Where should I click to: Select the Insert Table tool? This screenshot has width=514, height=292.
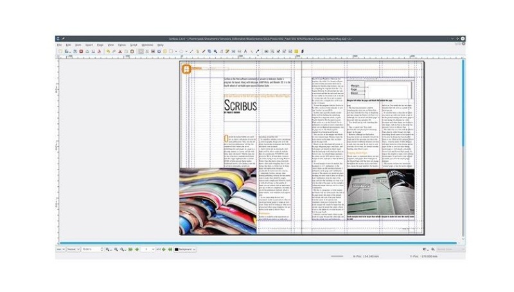tap(165, 51)
